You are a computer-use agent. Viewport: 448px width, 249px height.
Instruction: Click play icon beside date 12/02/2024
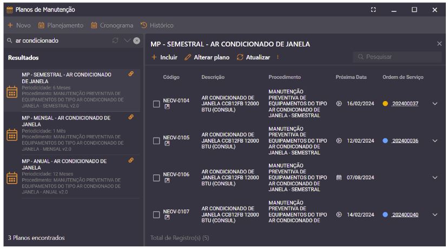coord(339,140)
